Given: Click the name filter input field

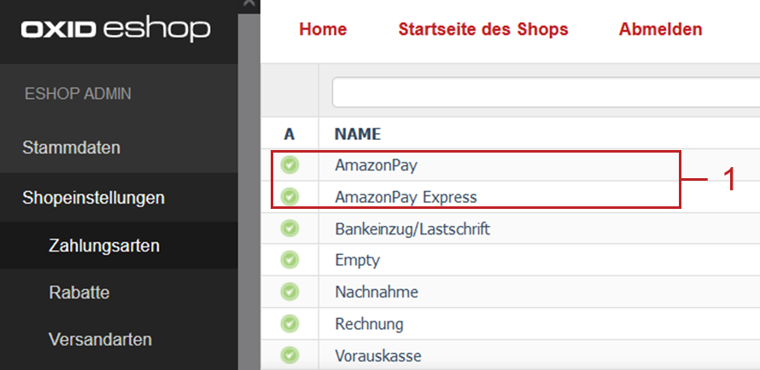Looking at the screenshot, I should pos(545,92).
